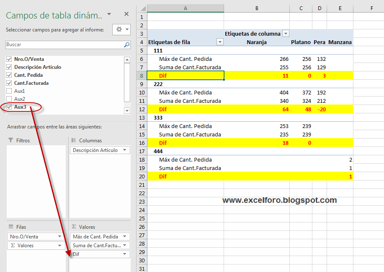Open the Etiquetas de fila filter arrow
The width and height of the screenshot is (384, 272).
[220, 42]
